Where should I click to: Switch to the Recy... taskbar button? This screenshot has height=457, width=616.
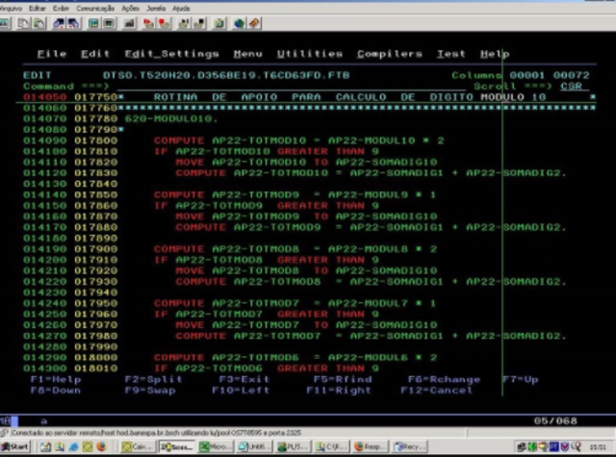[409, 446]
